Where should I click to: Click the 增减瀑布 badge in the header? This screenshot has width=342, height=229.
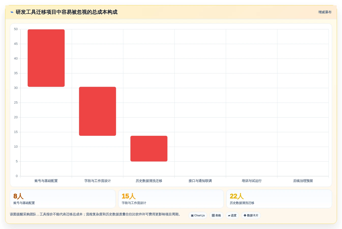tap(325, 12)
